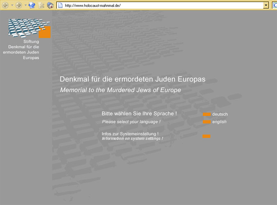Viewport: 277px width, 205px height.
Task: Click the page icon in the address bar
Action: click(60, 5)
